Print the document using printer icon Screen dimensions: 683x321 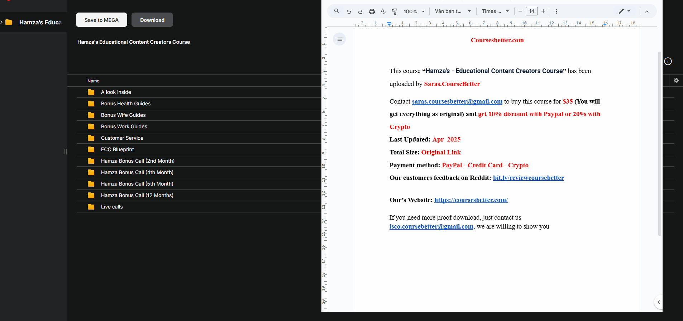click(x=372, y=11)
